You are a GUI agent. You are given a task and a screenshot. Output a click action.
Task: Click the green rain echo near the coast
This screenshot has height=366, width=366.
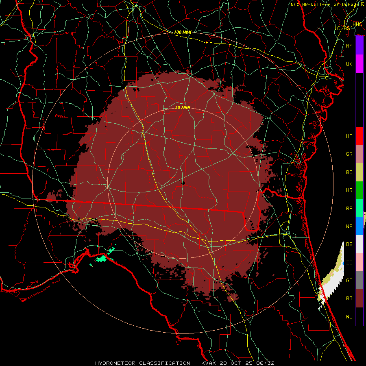(x=102, y=259)
